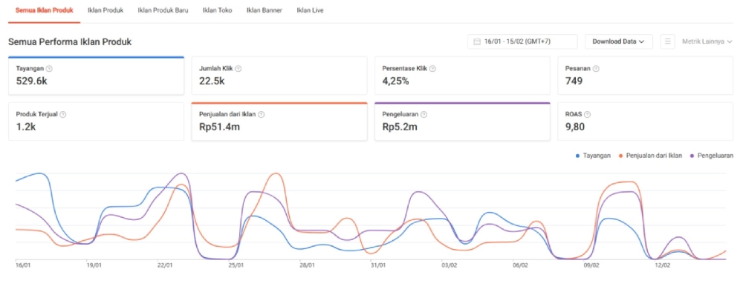Click the help icon next to Tayangan

[x=49, y=68]
